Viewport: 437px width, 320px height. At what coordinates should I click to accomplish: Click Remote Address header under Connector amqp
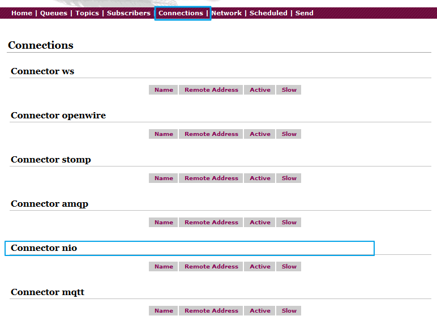211,222
